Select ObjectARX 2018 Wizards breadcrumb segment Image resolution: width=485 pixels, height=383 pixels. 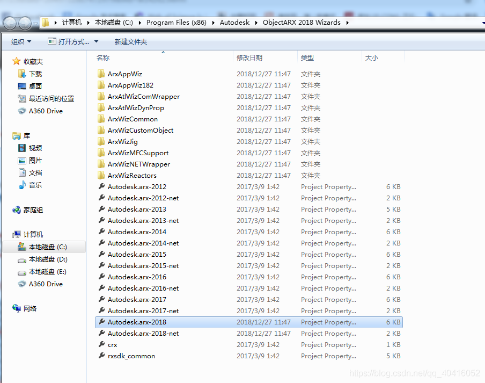click(x=302, y=23)
